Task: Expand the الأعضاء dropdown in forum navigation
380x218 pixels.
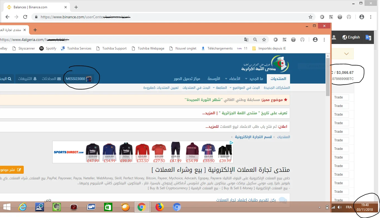Action: click(232, 79)
